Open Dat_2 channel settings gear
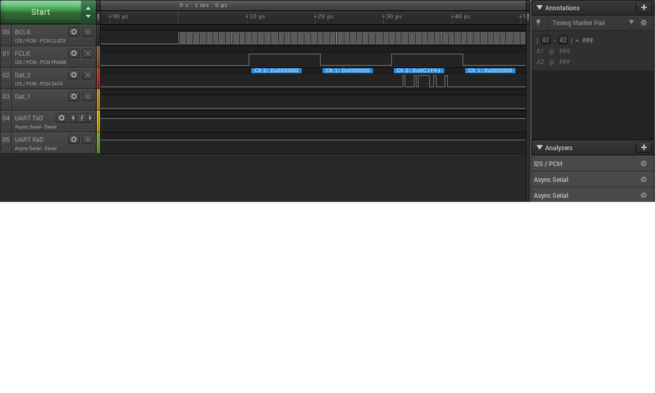655x393 pixels. coord(74,75)
